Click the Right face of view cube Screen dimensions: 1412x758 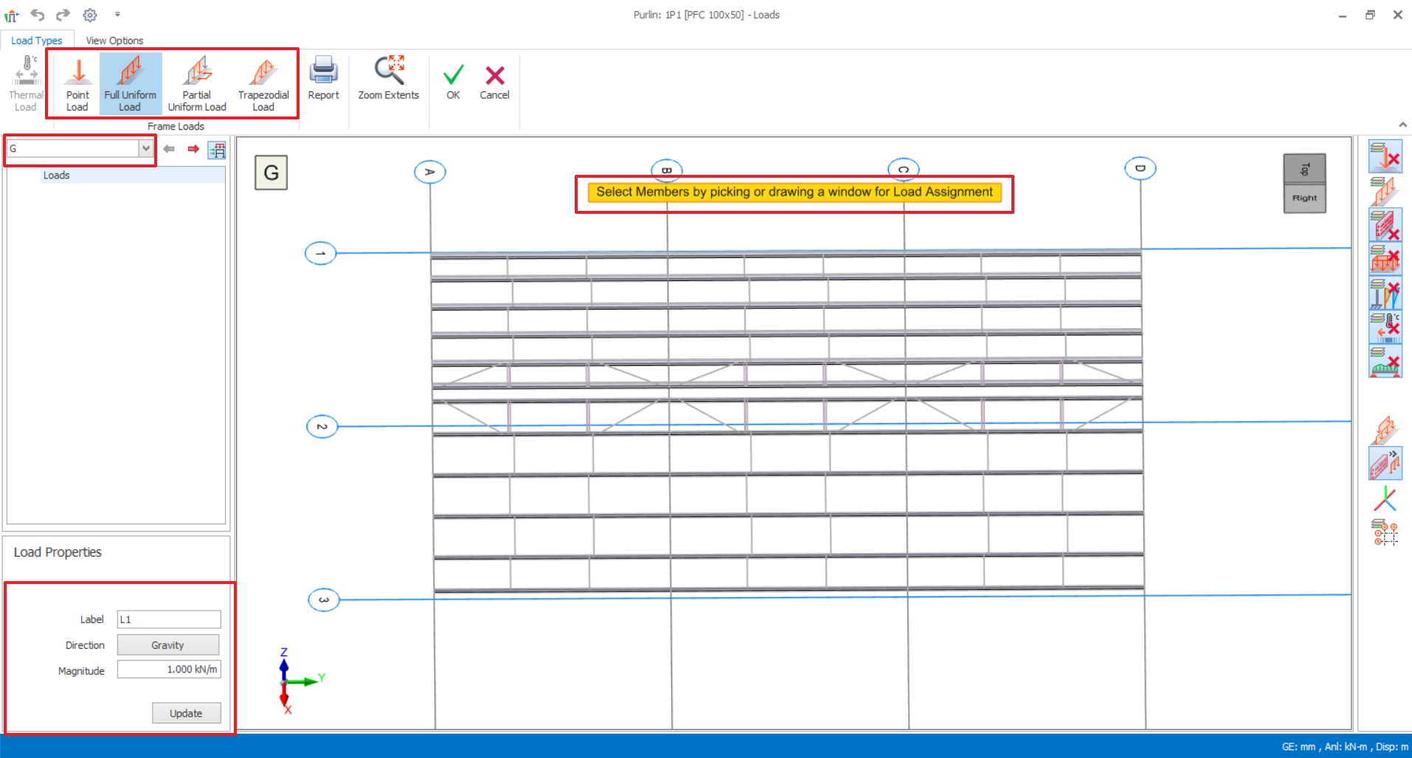tap(1304, 198)
